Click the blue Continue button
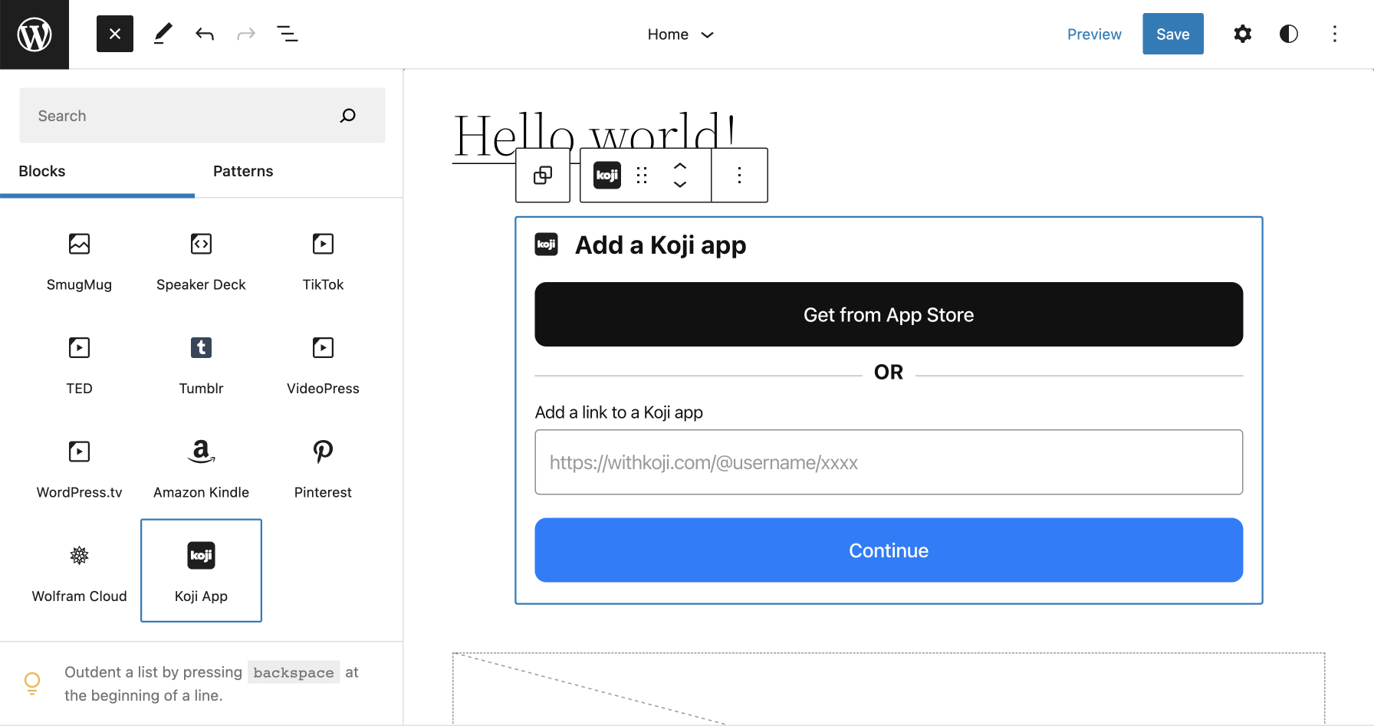The image size is (1374, 726). [889, 550]
